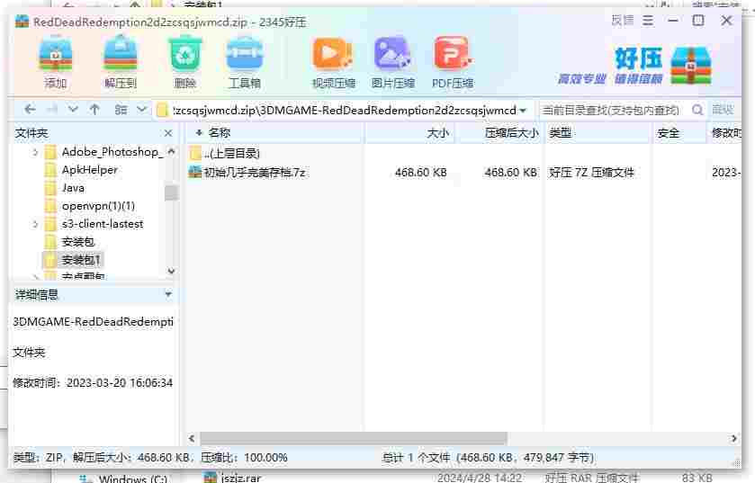Screen dimensions: 755x483
Task: Click the 反馈 feedback link in title bar
Action: pos(623,21)
